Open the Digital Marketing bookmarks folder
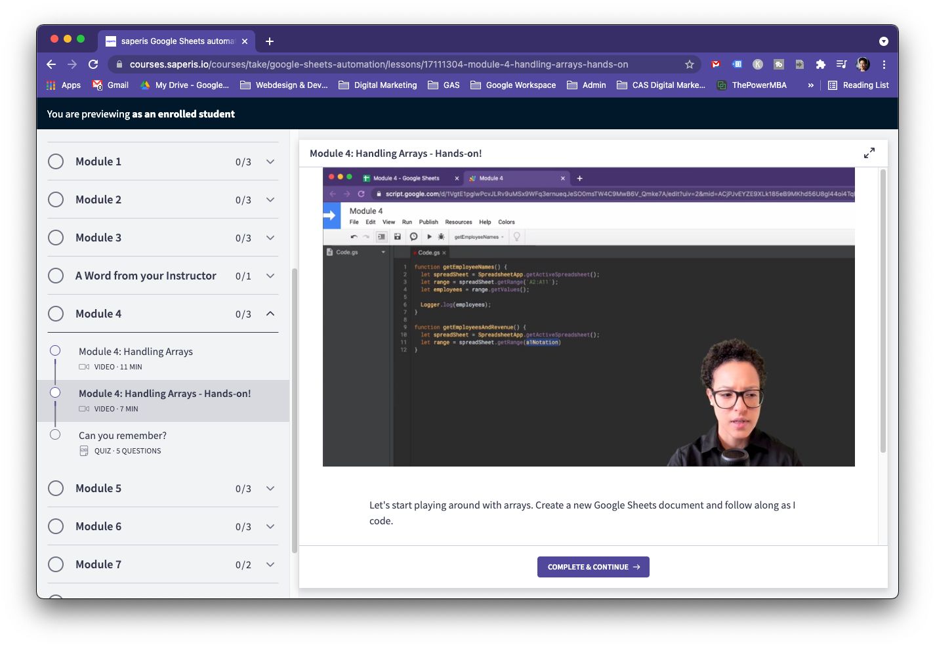 pyautogui.click(x=378, y=85)
